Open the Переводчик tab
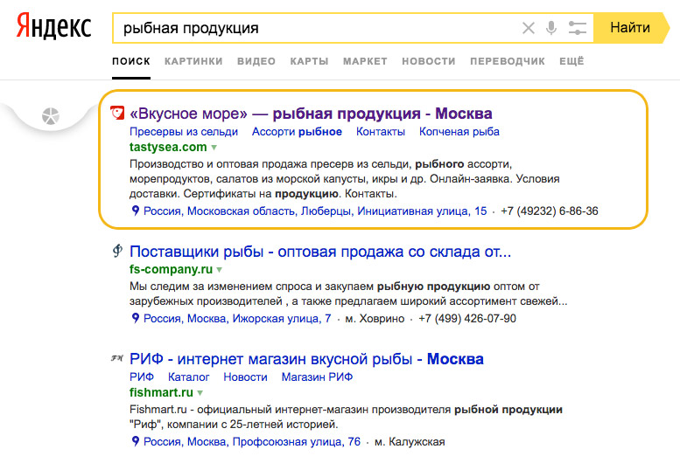This screenshot has width=680, height=463. (508, 61)
